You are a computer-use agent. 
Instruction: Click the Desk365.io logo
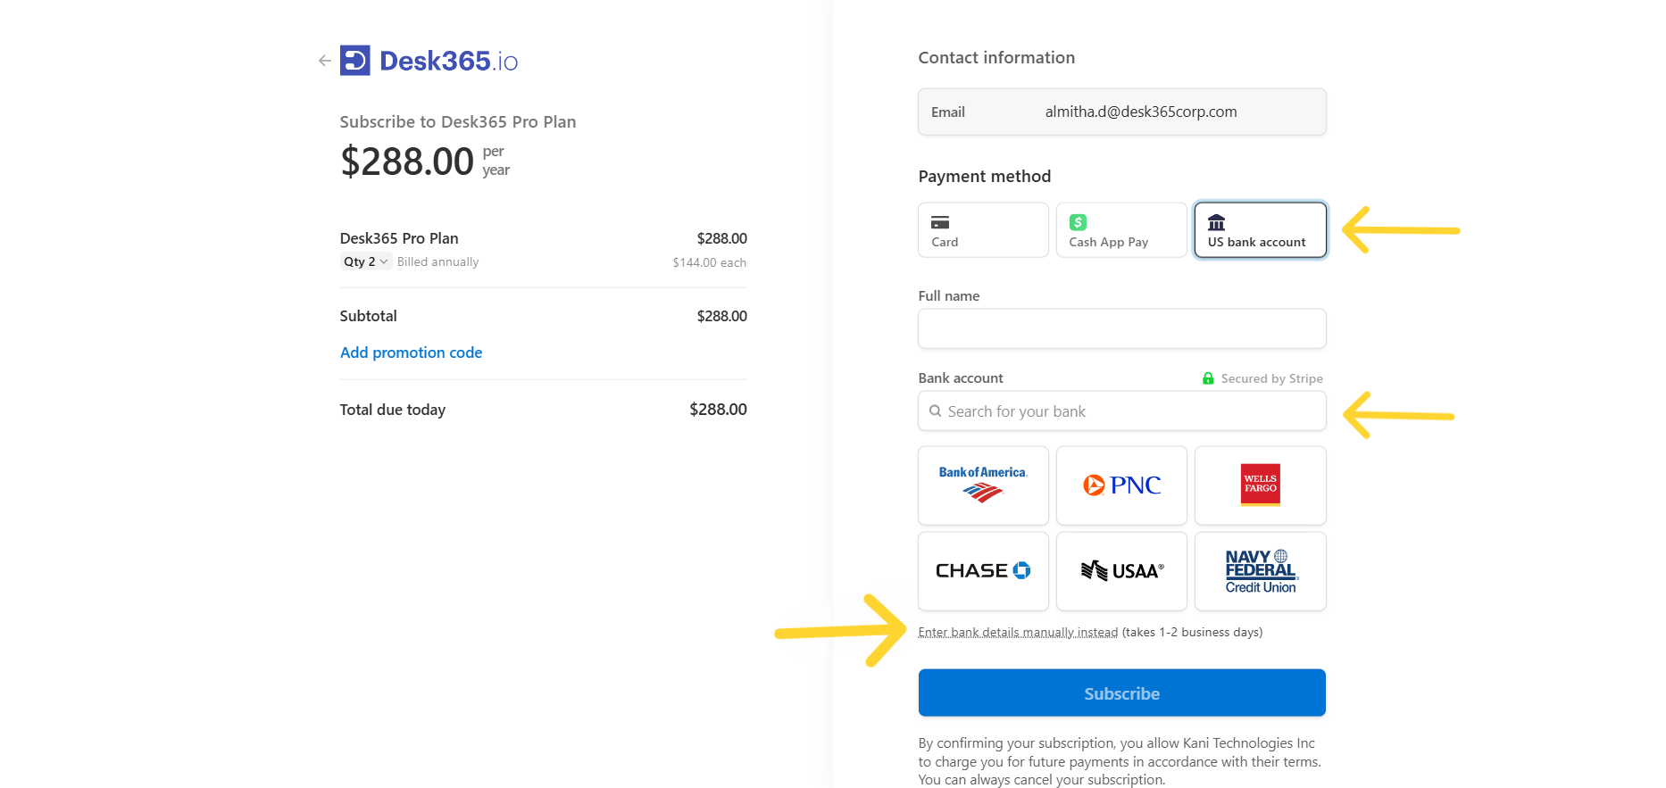(x=429, y=60)
